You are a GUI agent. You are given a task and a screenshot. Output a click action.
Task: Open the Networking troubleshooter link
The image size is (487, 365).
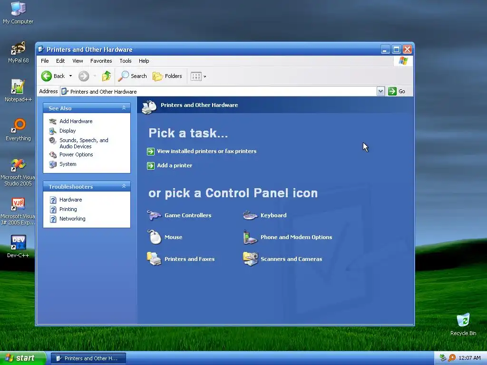(72, 219)
